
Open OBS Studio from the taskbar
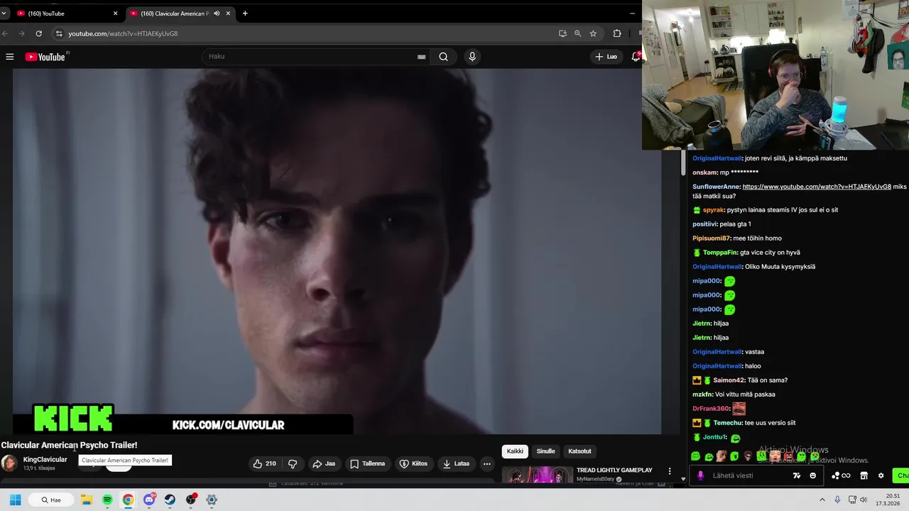[191, 500]
